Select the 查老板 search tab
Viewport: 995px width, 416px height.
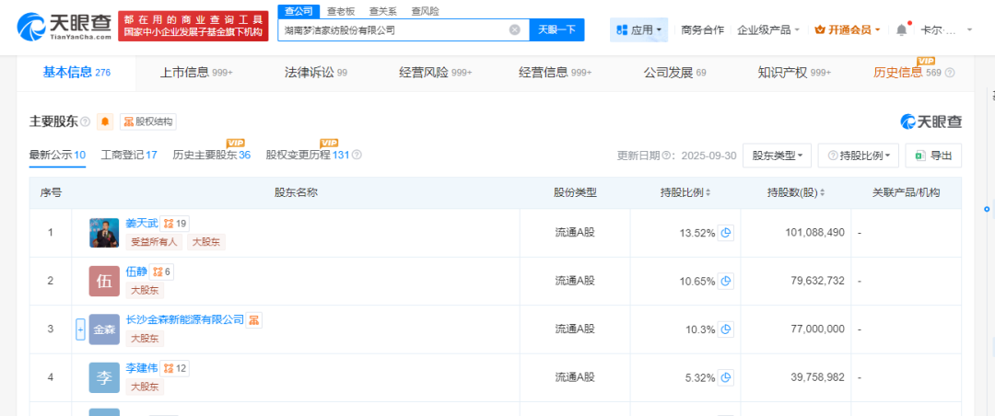tap(342, 11)
